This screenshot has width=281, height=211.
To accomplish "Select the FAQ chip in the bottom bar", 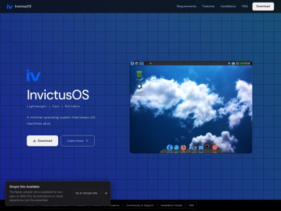I will (x=191, y=205).
